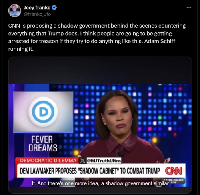The height and width of the screenshot is (195, 200).
Task: Click the blue verified checkmark badge
Action: [54, 8]
